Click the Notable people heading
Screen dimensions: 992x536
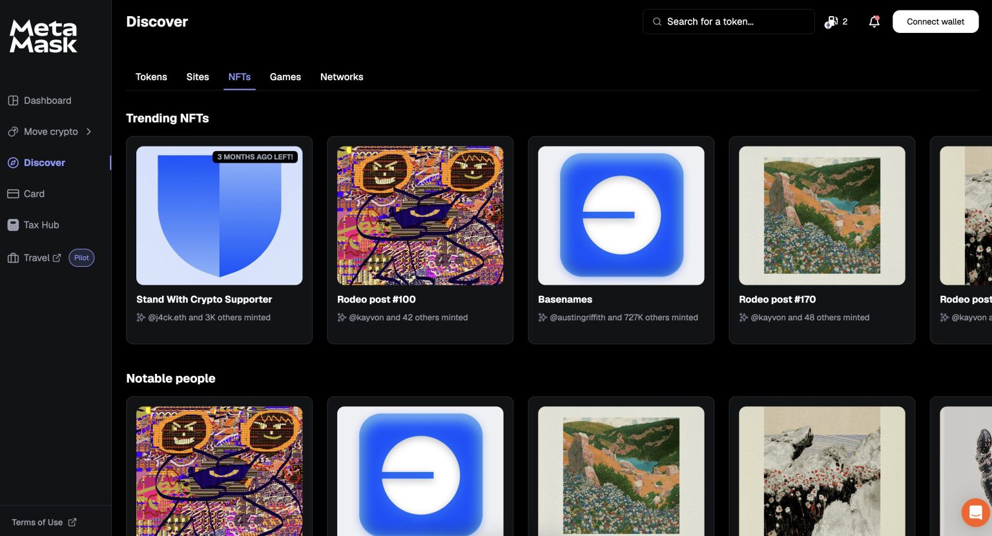(x=170, y=378)
